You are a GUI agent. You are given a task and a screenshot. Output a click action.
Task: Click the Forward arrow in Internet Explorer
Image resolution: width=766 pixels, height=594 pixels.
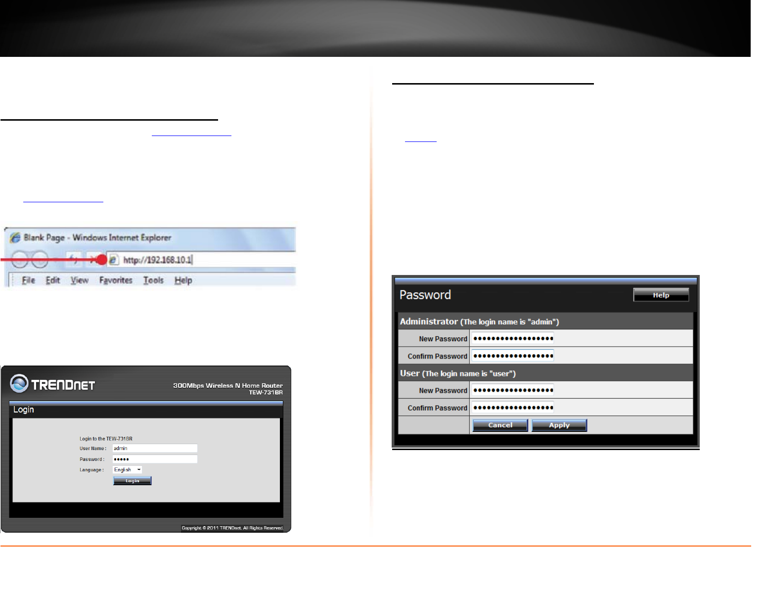point(40,259)
